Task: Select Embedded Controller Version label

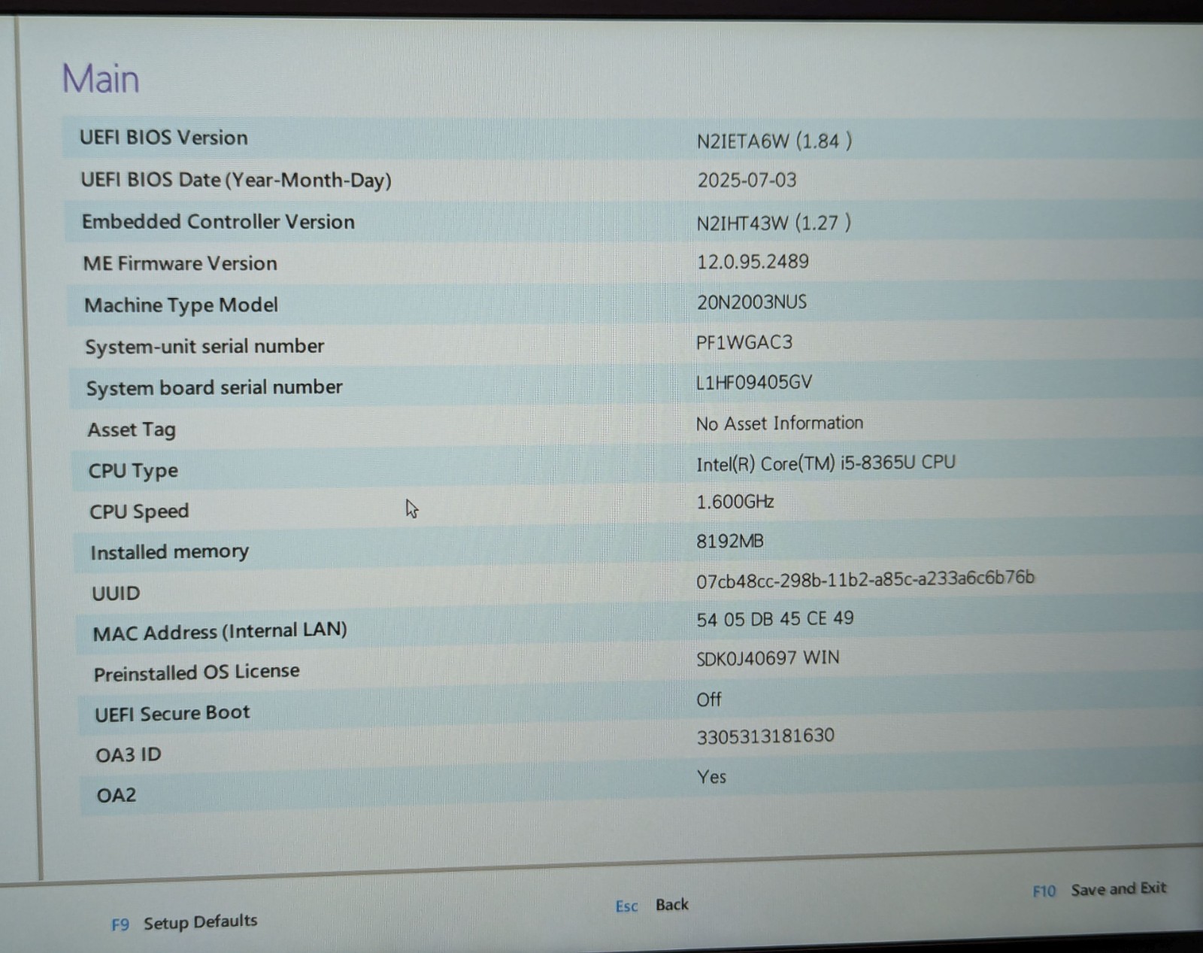Action: (x=218, y=222)
